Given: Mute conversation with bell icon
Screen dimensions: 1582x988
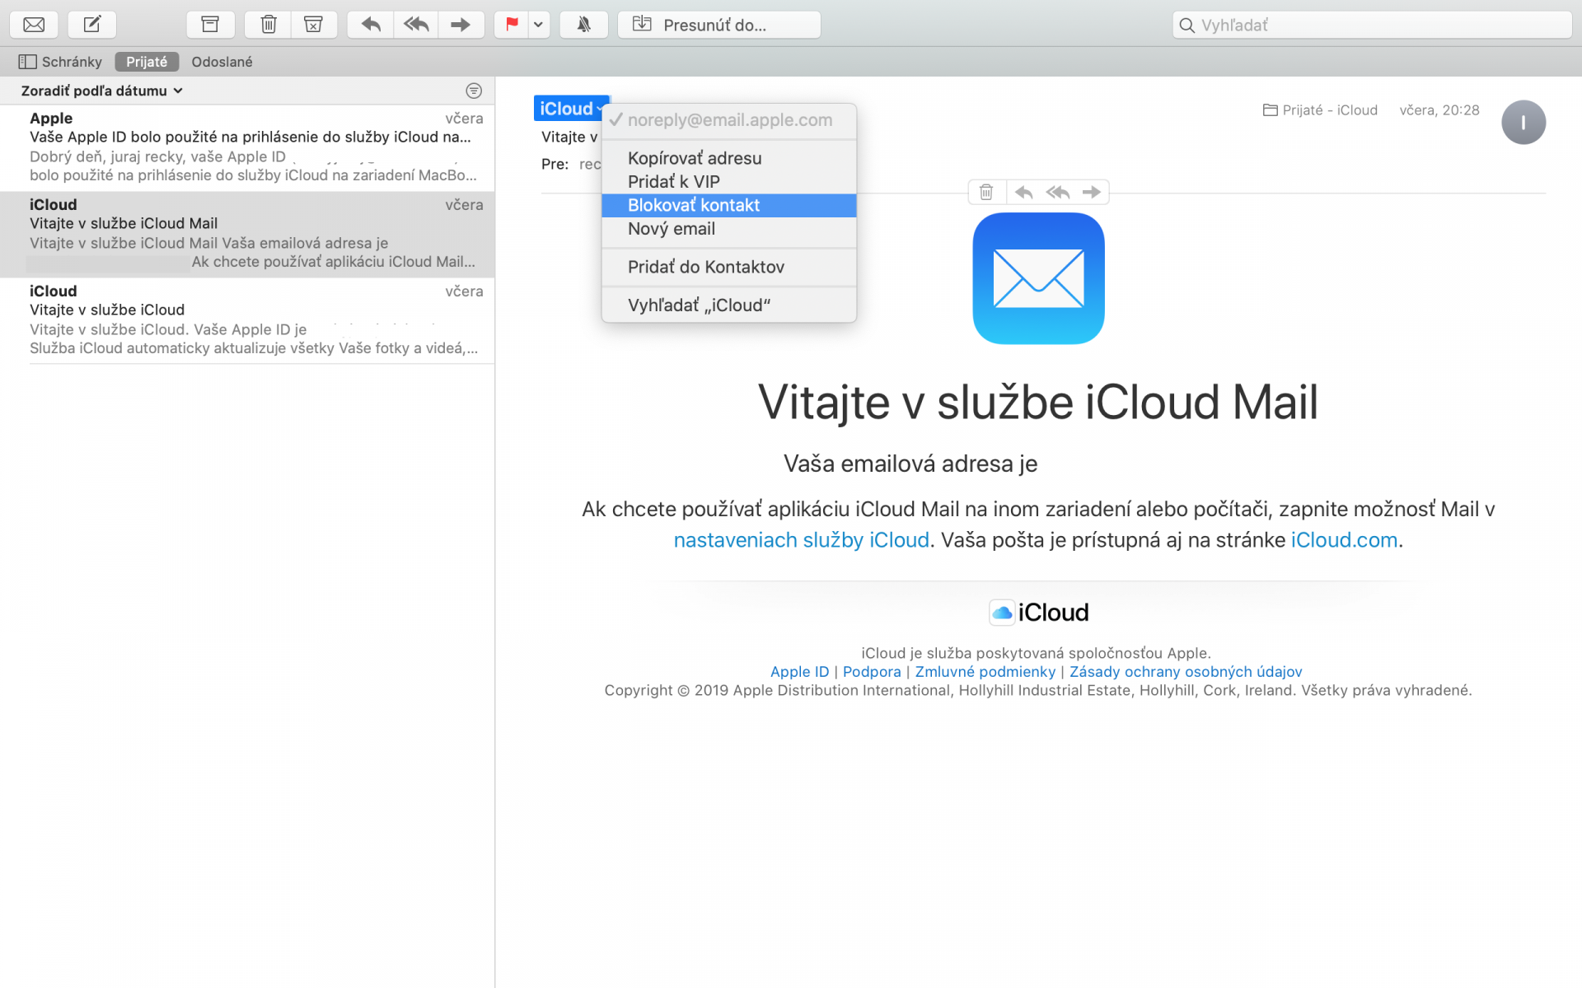Looking at the screenshot, I should coord(583,25).
